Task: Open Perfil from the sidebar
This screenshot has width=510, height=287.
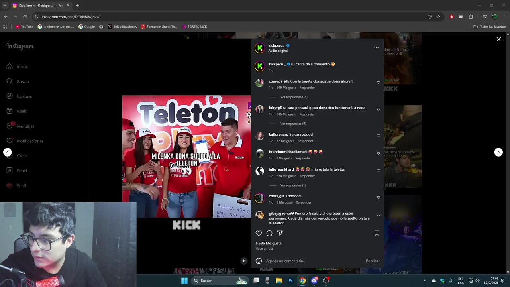Action: [x=10, y=186]
